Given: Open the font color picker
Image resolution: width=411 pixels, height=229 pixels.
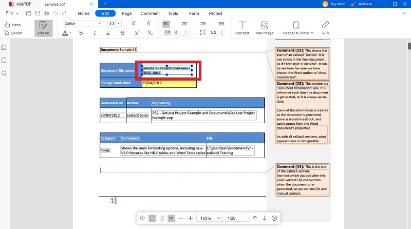Looking at the screenshot, I should [x=67, y=33].
